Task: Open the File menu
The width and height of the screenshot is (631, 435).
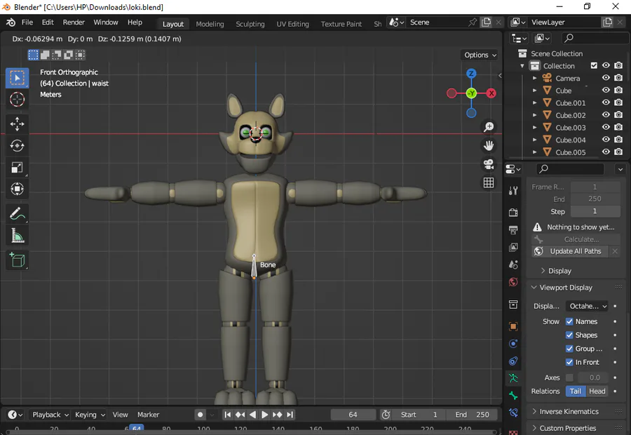Action: [27, 22]
